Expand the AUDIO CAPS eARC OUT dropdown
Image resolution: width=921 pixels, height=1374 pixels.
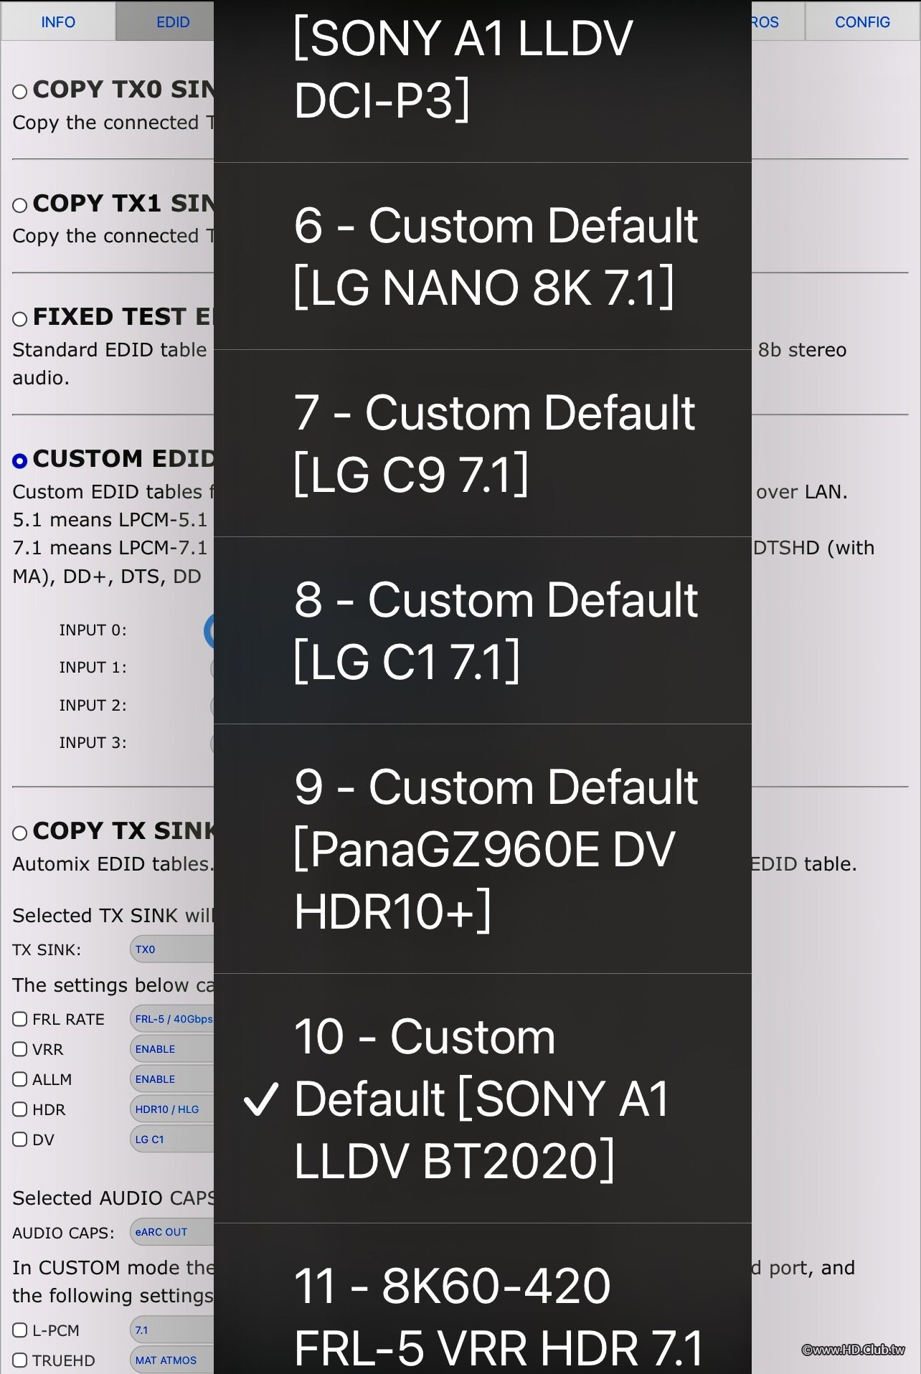pyautogui.click(x=172, y=1232)
